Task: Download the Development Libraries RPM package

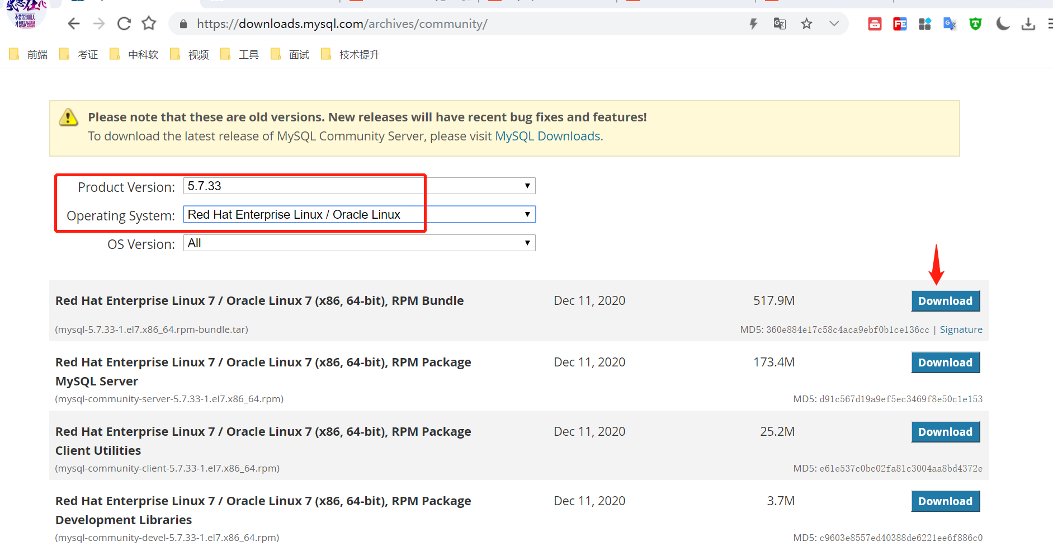Action: pyautogui.click(x=945, y=501)
